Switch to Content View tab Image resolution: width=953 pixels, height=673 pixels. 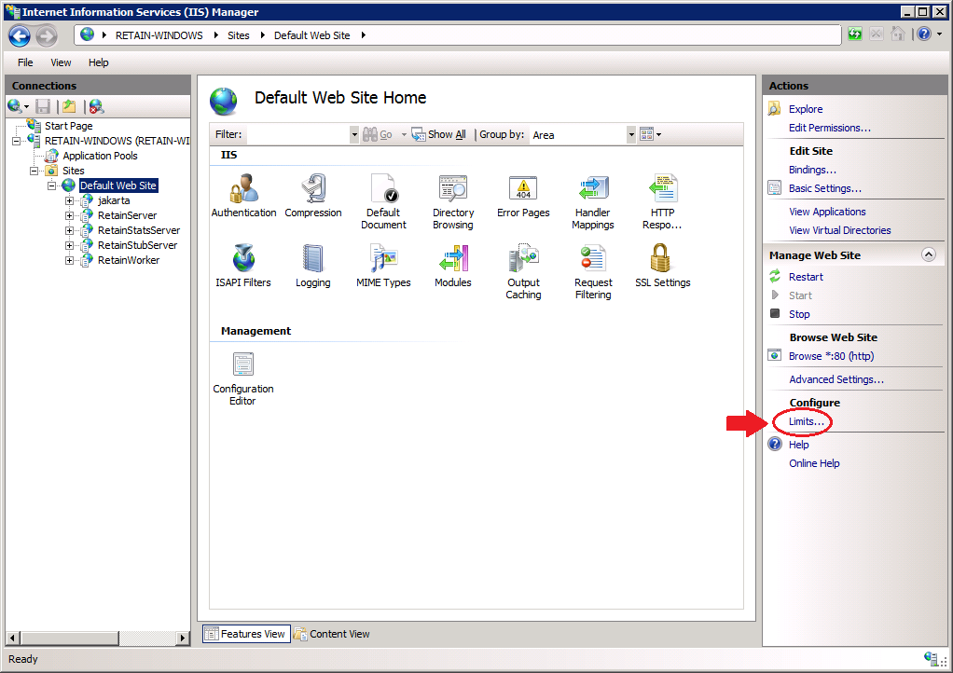pos(332,634)
